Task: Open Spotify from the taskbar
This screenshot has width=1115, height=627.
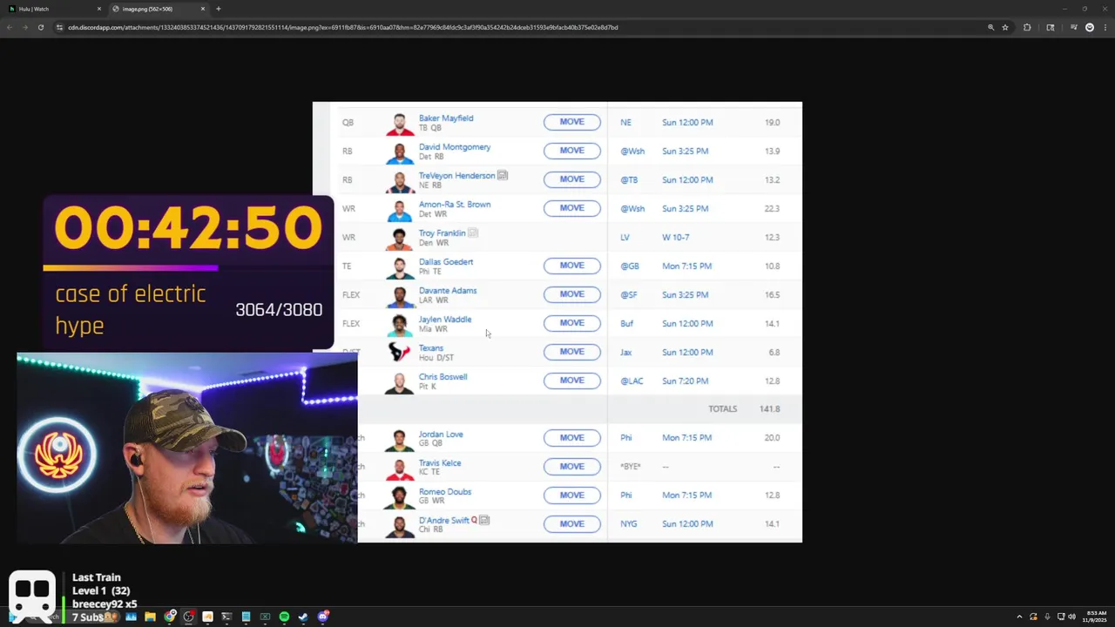Action: [x=284, y=617]
